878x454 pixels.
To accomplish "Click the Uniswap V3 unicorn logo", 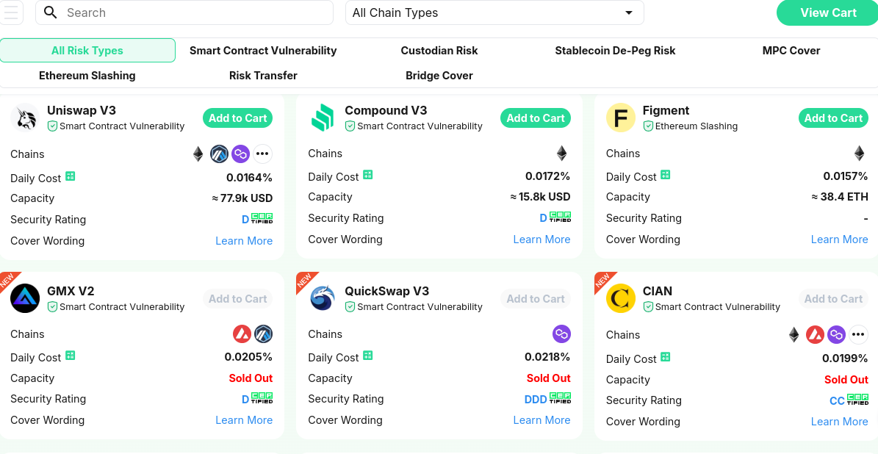I will (x=26, y=118).
